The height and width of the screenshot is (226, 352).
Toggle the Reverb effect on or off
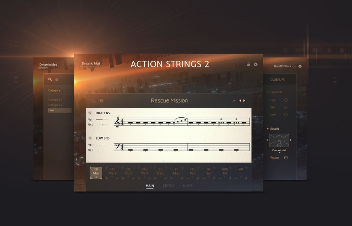pos(268,129)
